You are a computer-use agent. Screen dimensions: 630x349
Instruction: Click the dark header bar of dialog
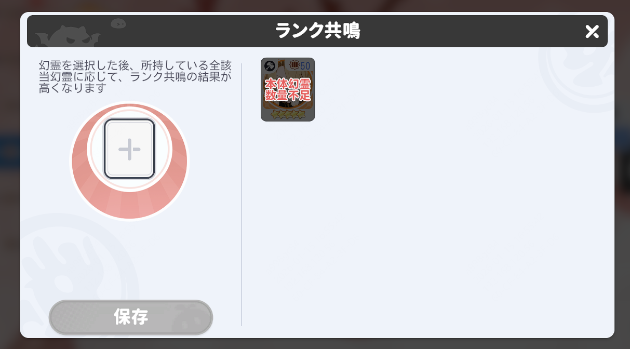tap(317, 31)
